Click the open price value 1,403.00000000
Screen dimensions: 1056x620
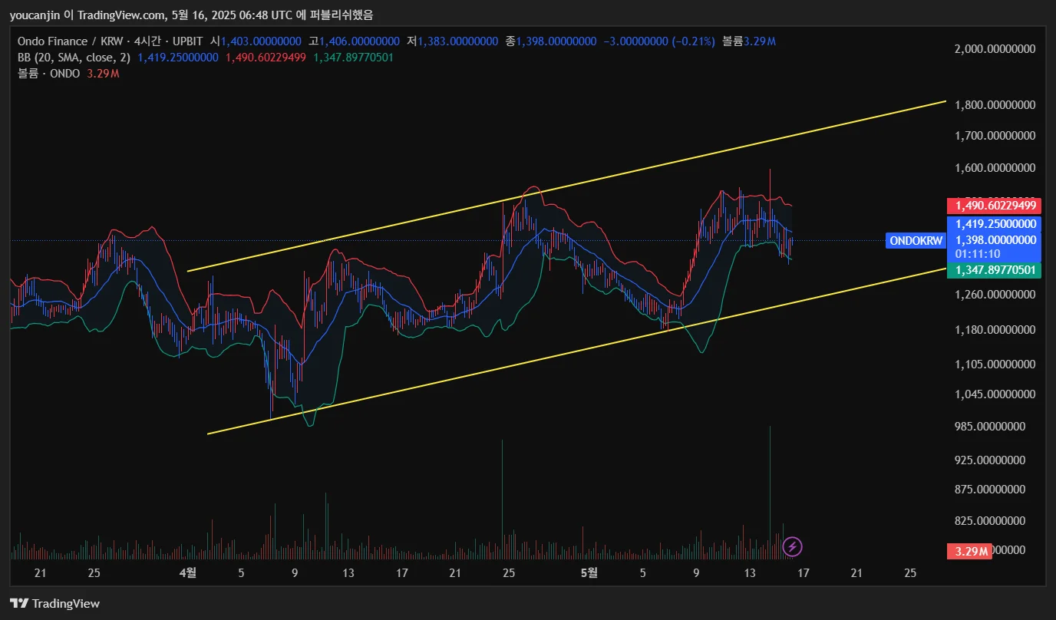261,41
